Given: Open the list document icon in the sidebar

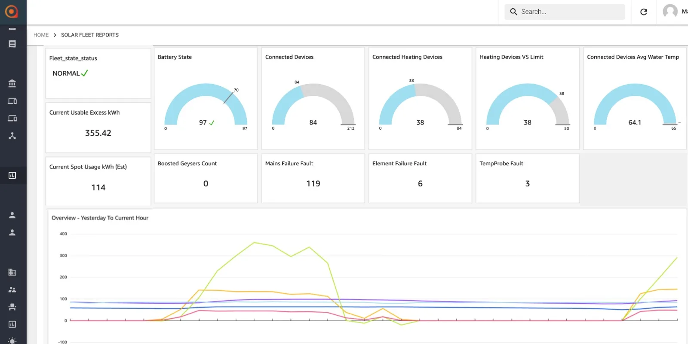Looking at the screenshot, I should click(12, 44).
